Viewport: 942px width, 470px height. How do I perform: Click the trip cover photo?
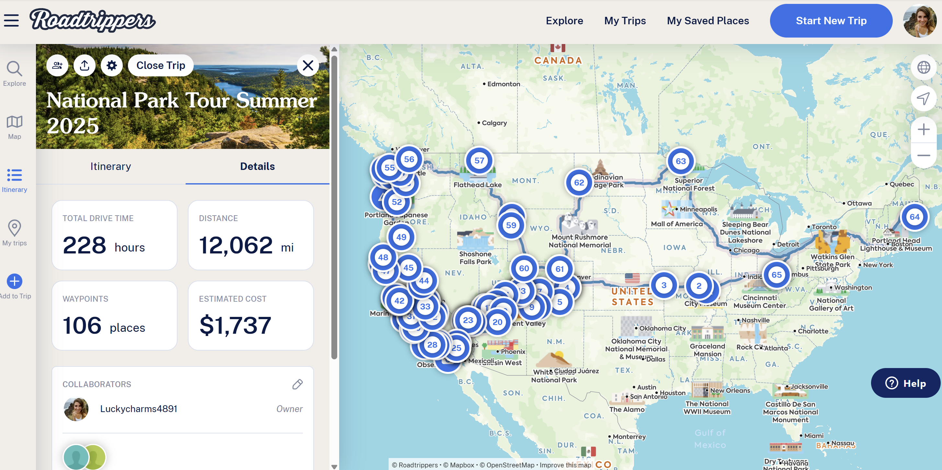click(182, 96)
